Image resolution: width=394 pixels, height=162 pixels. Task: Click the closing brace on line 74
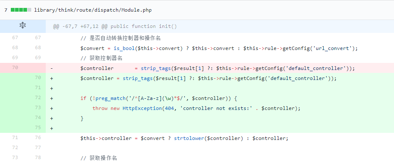click(82, 118)
